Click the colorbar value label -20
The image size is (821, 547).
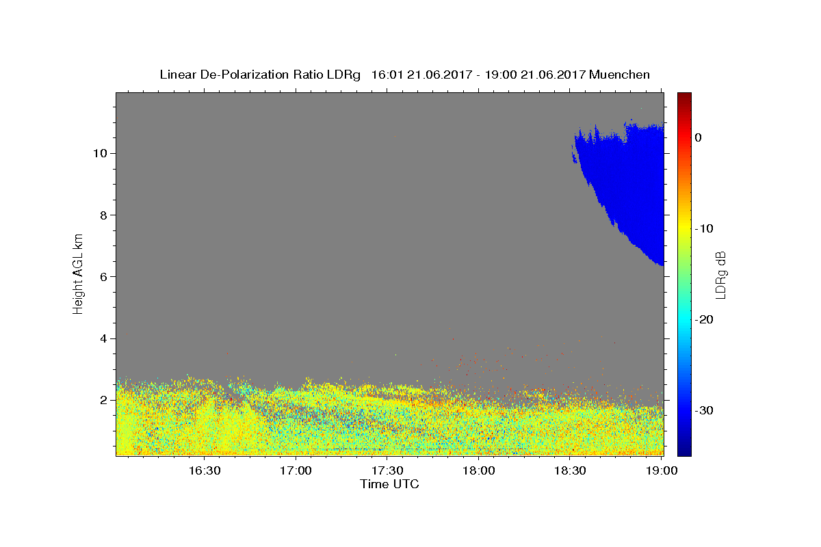(x=704, y=319)
